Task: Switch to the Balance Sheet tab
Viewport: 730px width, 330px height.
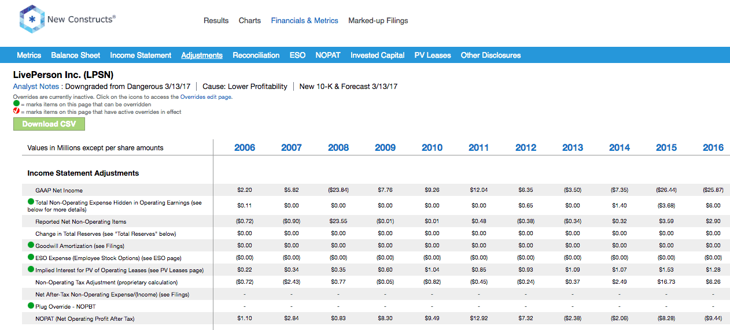Action: coord(76,55)
